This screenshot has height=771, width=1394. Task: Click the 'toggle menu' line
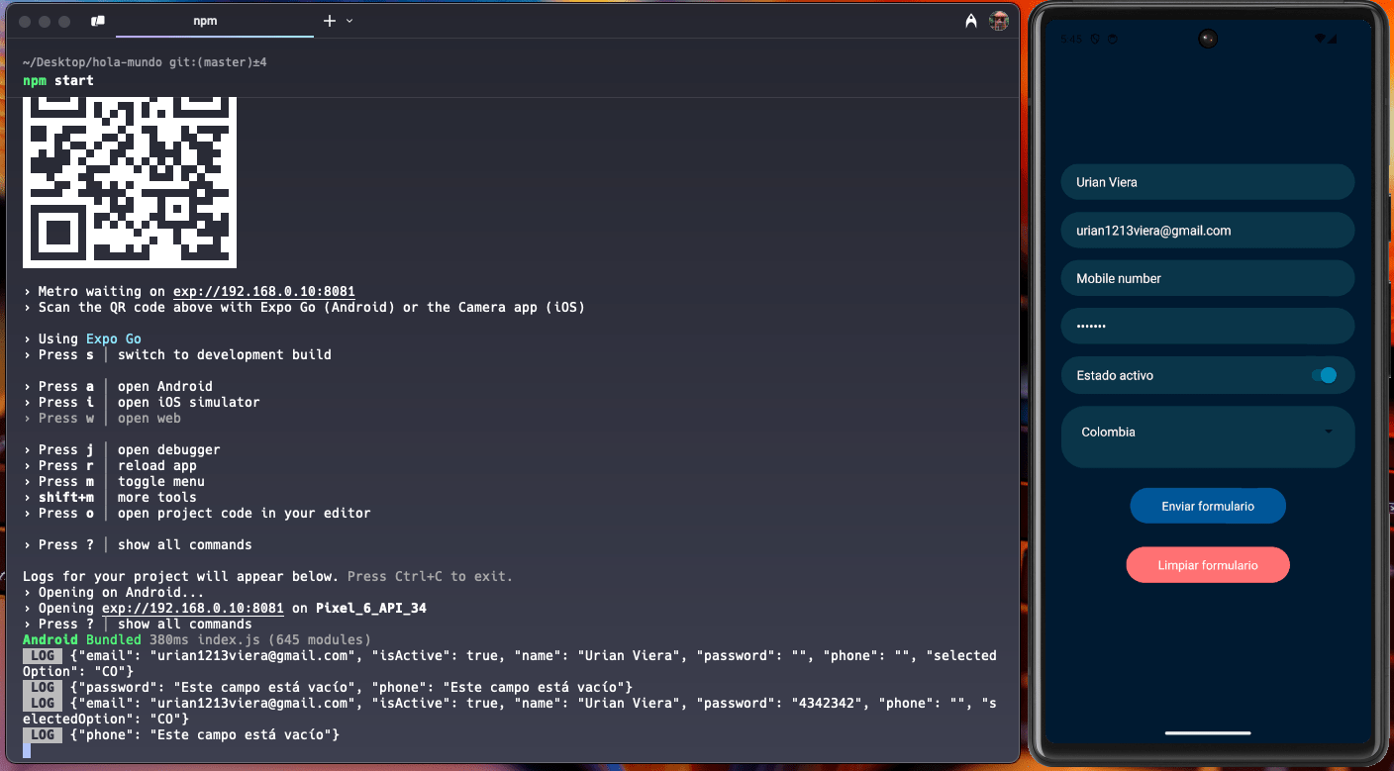click(114, 482)
